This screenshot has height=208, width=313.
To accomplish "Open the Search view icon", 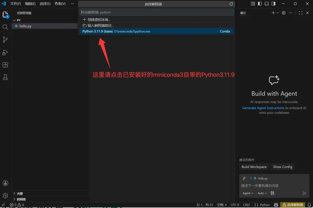I will click(6, 27).
